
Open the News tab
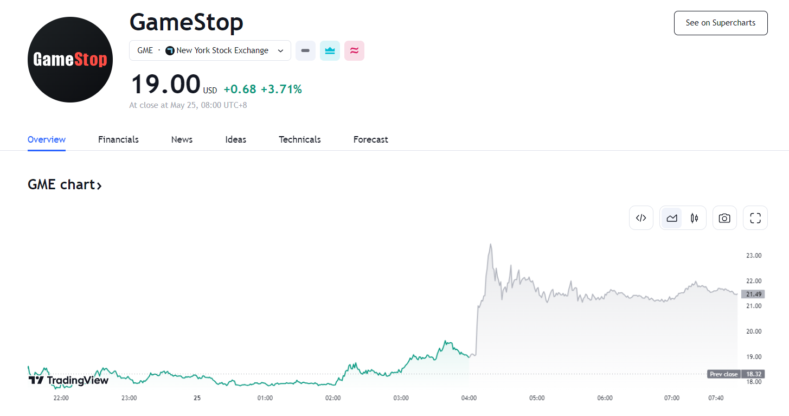[x=182, y=139]
